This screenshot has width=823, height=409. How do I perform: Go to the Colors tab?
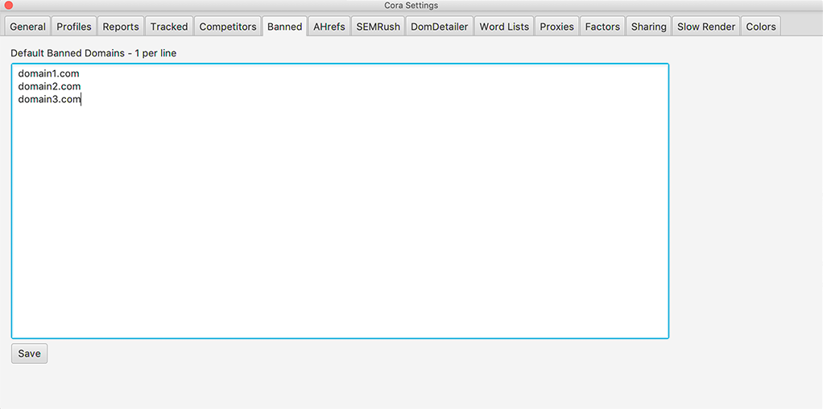[760, 27]
